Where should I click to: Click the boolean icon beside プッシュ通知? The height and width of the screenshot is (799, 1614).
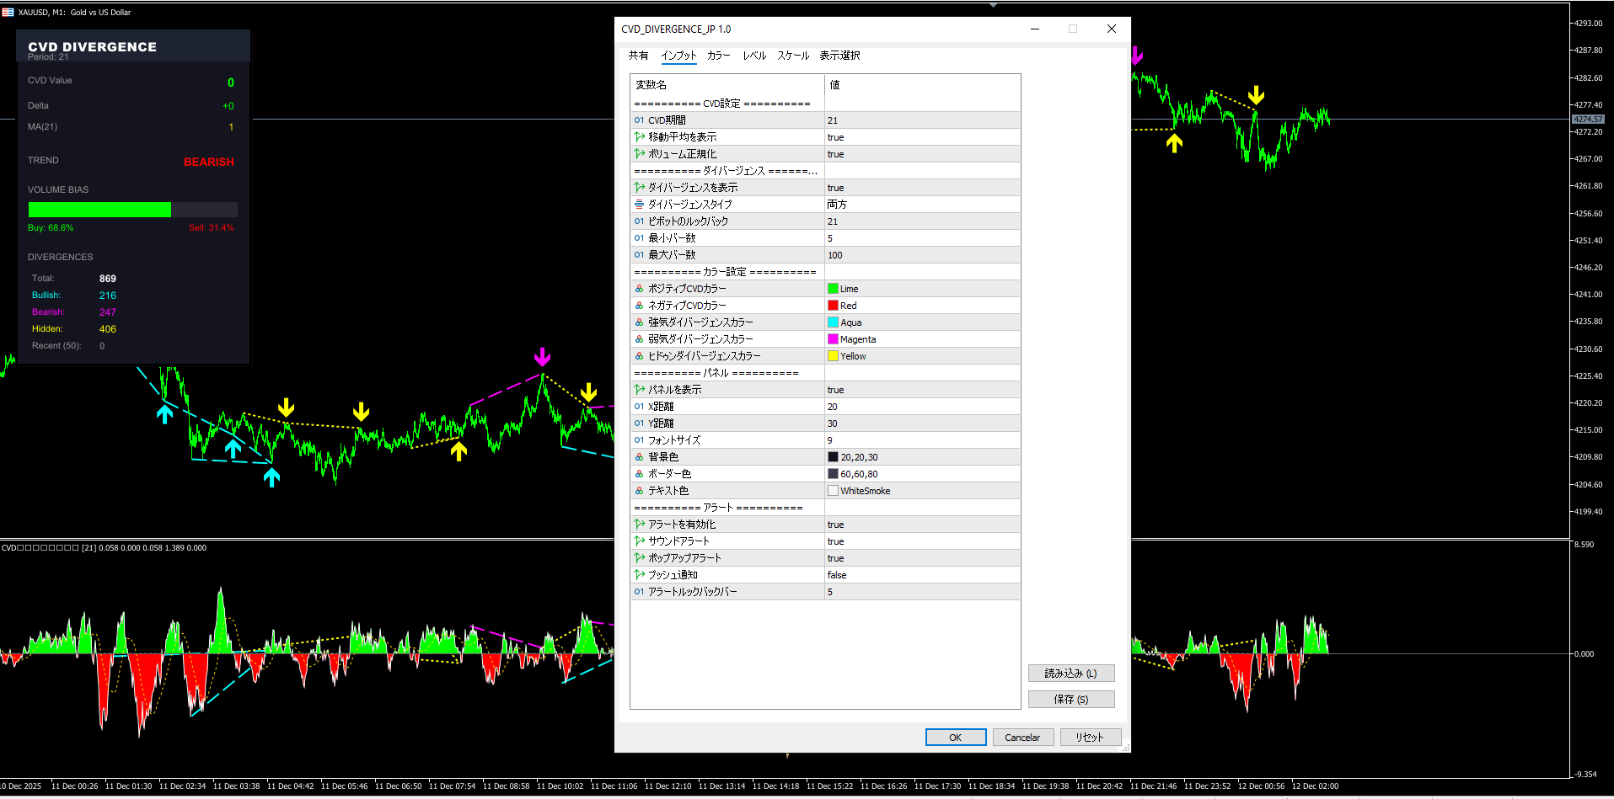pos(639,575)
